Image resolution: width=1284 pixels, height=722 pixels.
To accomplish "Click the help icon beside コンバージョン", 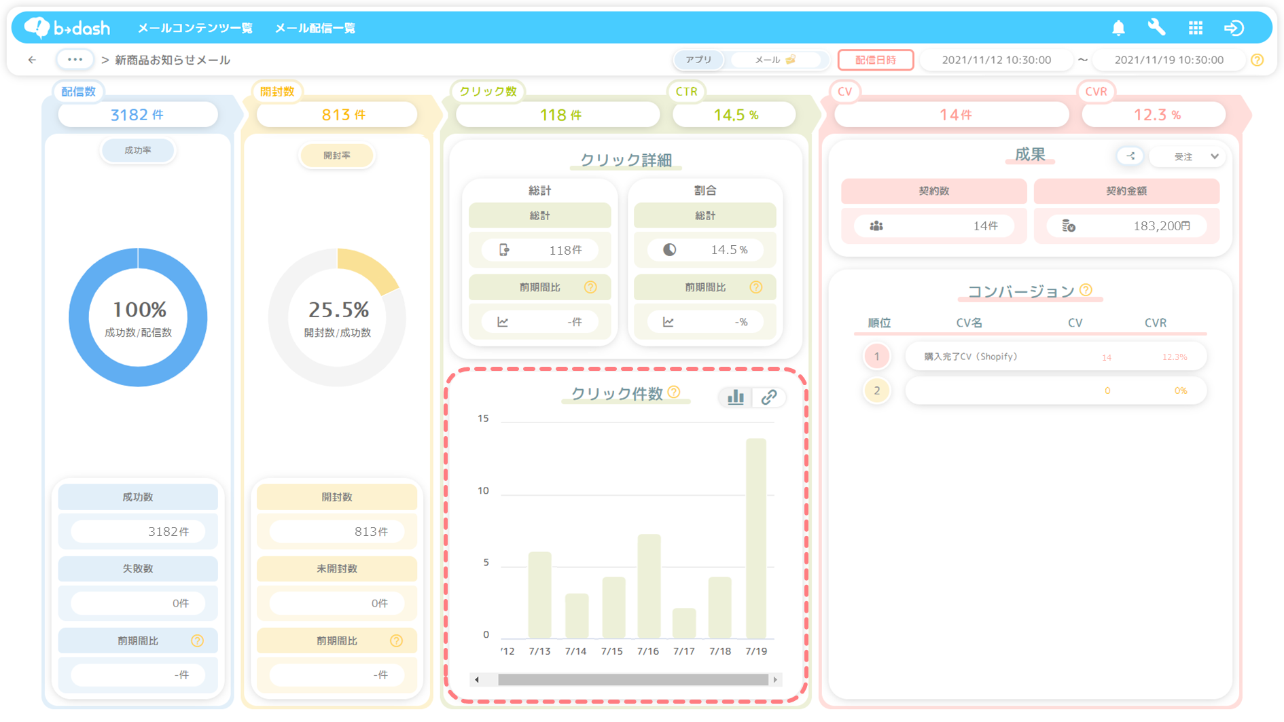I will 1086,290.
